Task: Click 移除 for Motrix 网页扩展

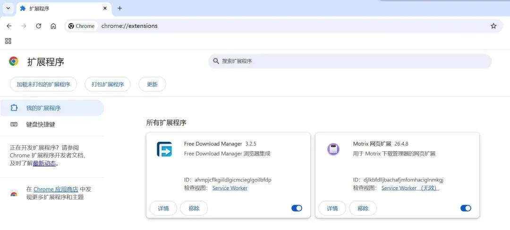Action: [x=363, y=208]
